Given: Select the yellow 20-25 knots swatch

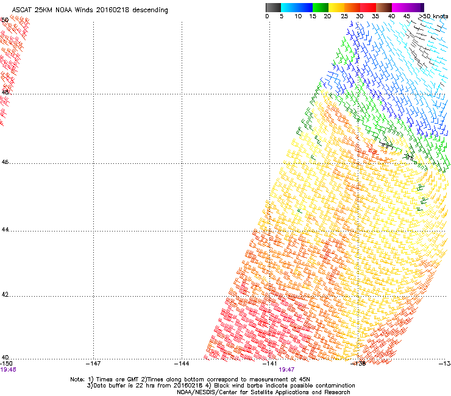Looking at the screenshot, I should coord(336,7).
